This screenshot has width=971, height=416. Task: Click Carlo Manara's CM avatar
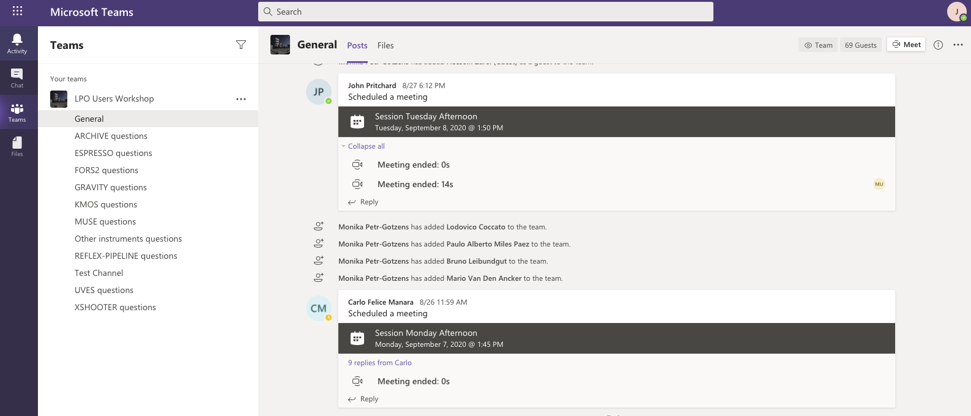[x=319, y=308]
